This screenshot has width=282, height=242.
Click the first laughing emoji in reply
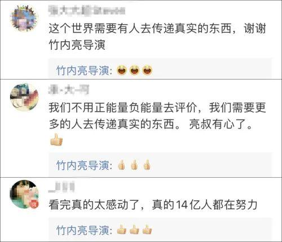[122, 71]
